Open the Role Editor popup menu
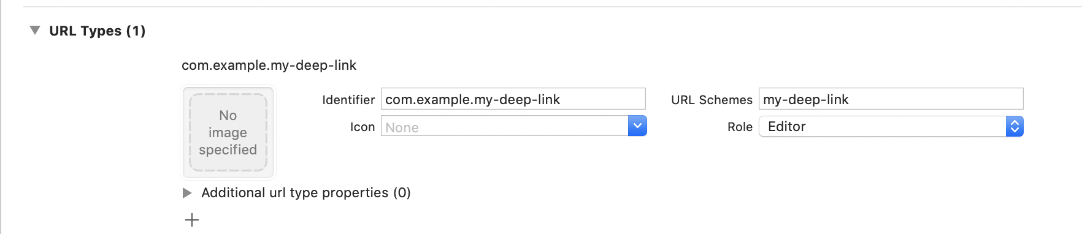 coord(891,126)
